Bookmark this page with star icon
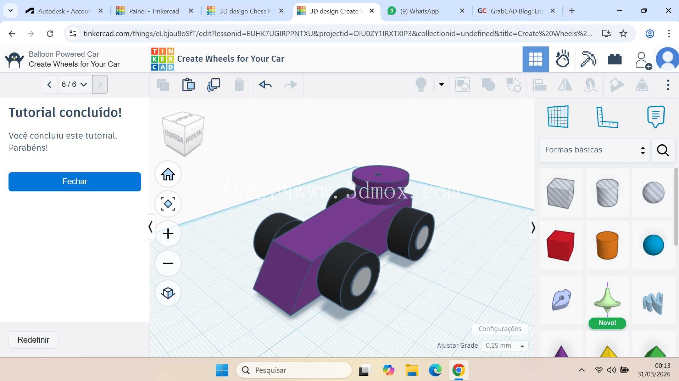Image resolution: width=679 pixels, height=381 pixels. coord(623,34)
